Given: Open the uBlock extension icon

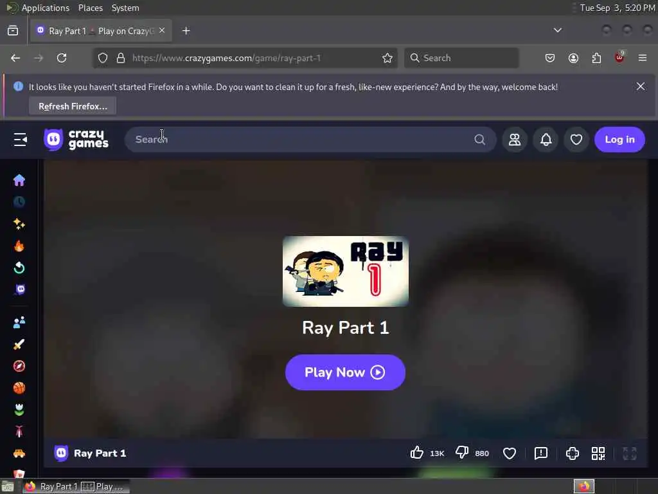Looking at the screenshot, I should point(619,57).
